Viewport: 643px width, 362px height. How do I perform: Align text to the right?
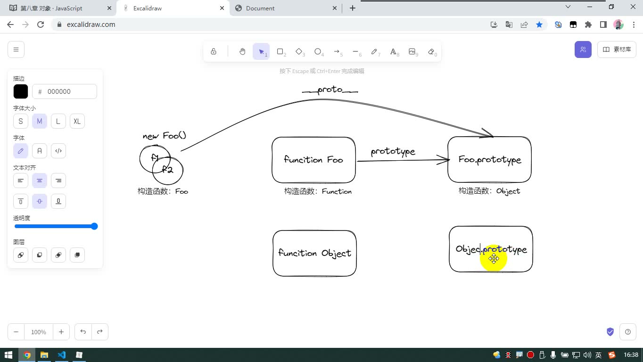tap(58, 181)
